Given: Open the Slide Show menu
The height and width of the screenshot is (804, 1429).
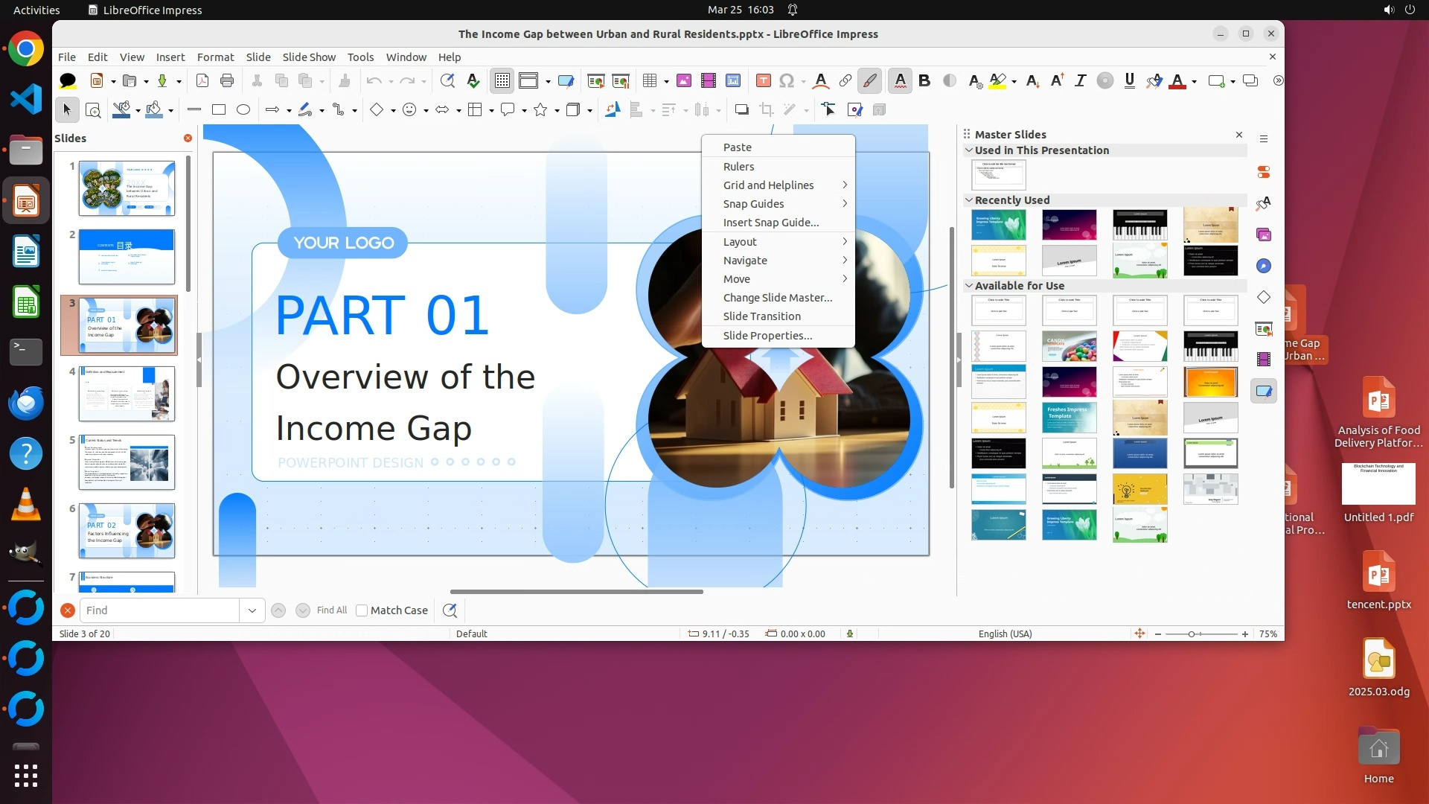Looking at the screenshot, I should 309,57.
